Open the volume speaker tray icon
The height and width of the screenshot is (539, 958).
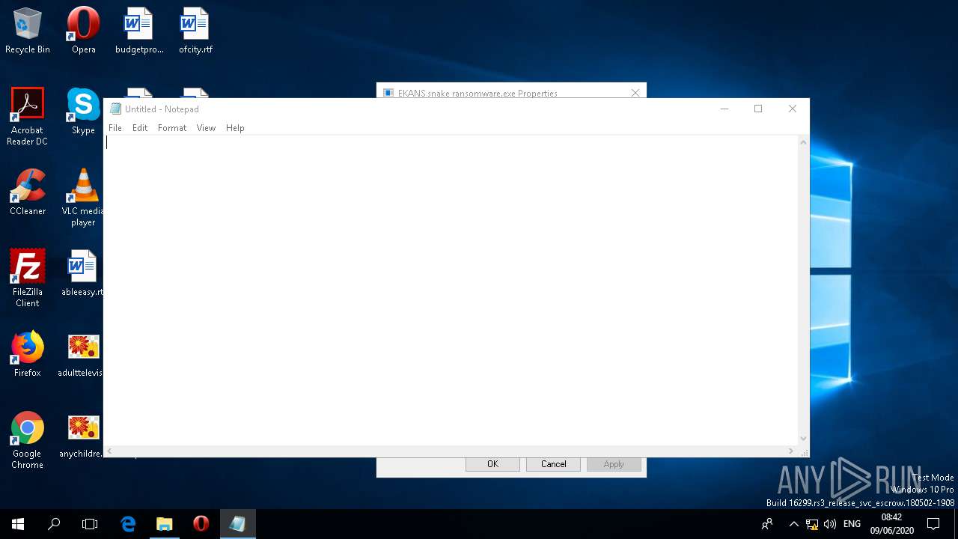[829, 524]
